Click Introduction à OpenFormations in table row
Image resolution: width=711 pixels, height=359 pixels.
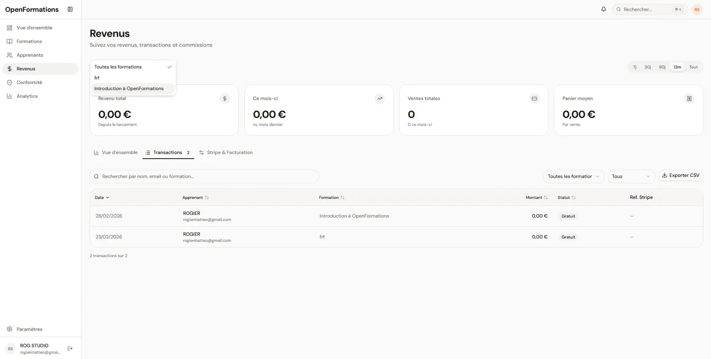(354, 216)
